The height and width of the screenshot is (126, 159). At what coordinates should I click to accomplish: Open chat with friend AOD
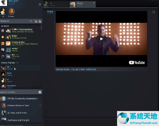tap(20, 74)
